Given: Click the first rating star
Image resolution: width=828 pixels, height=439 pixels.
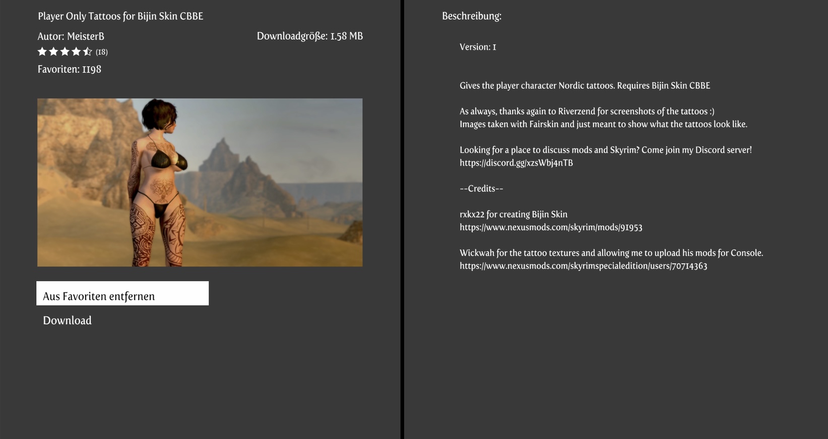Looking at the screenshot, I should pos(42,51).
